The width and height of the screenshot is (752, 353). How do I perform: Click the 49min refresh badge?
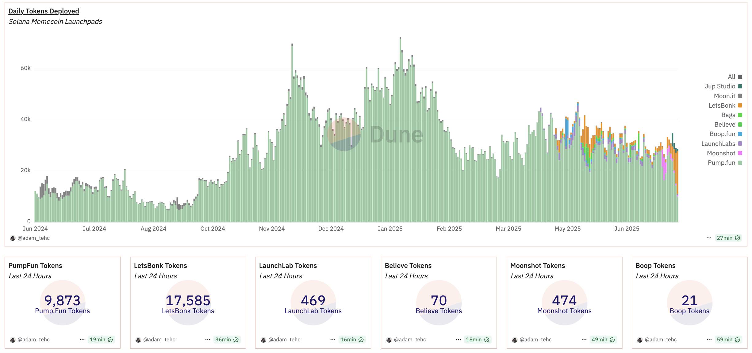[603, 340]
